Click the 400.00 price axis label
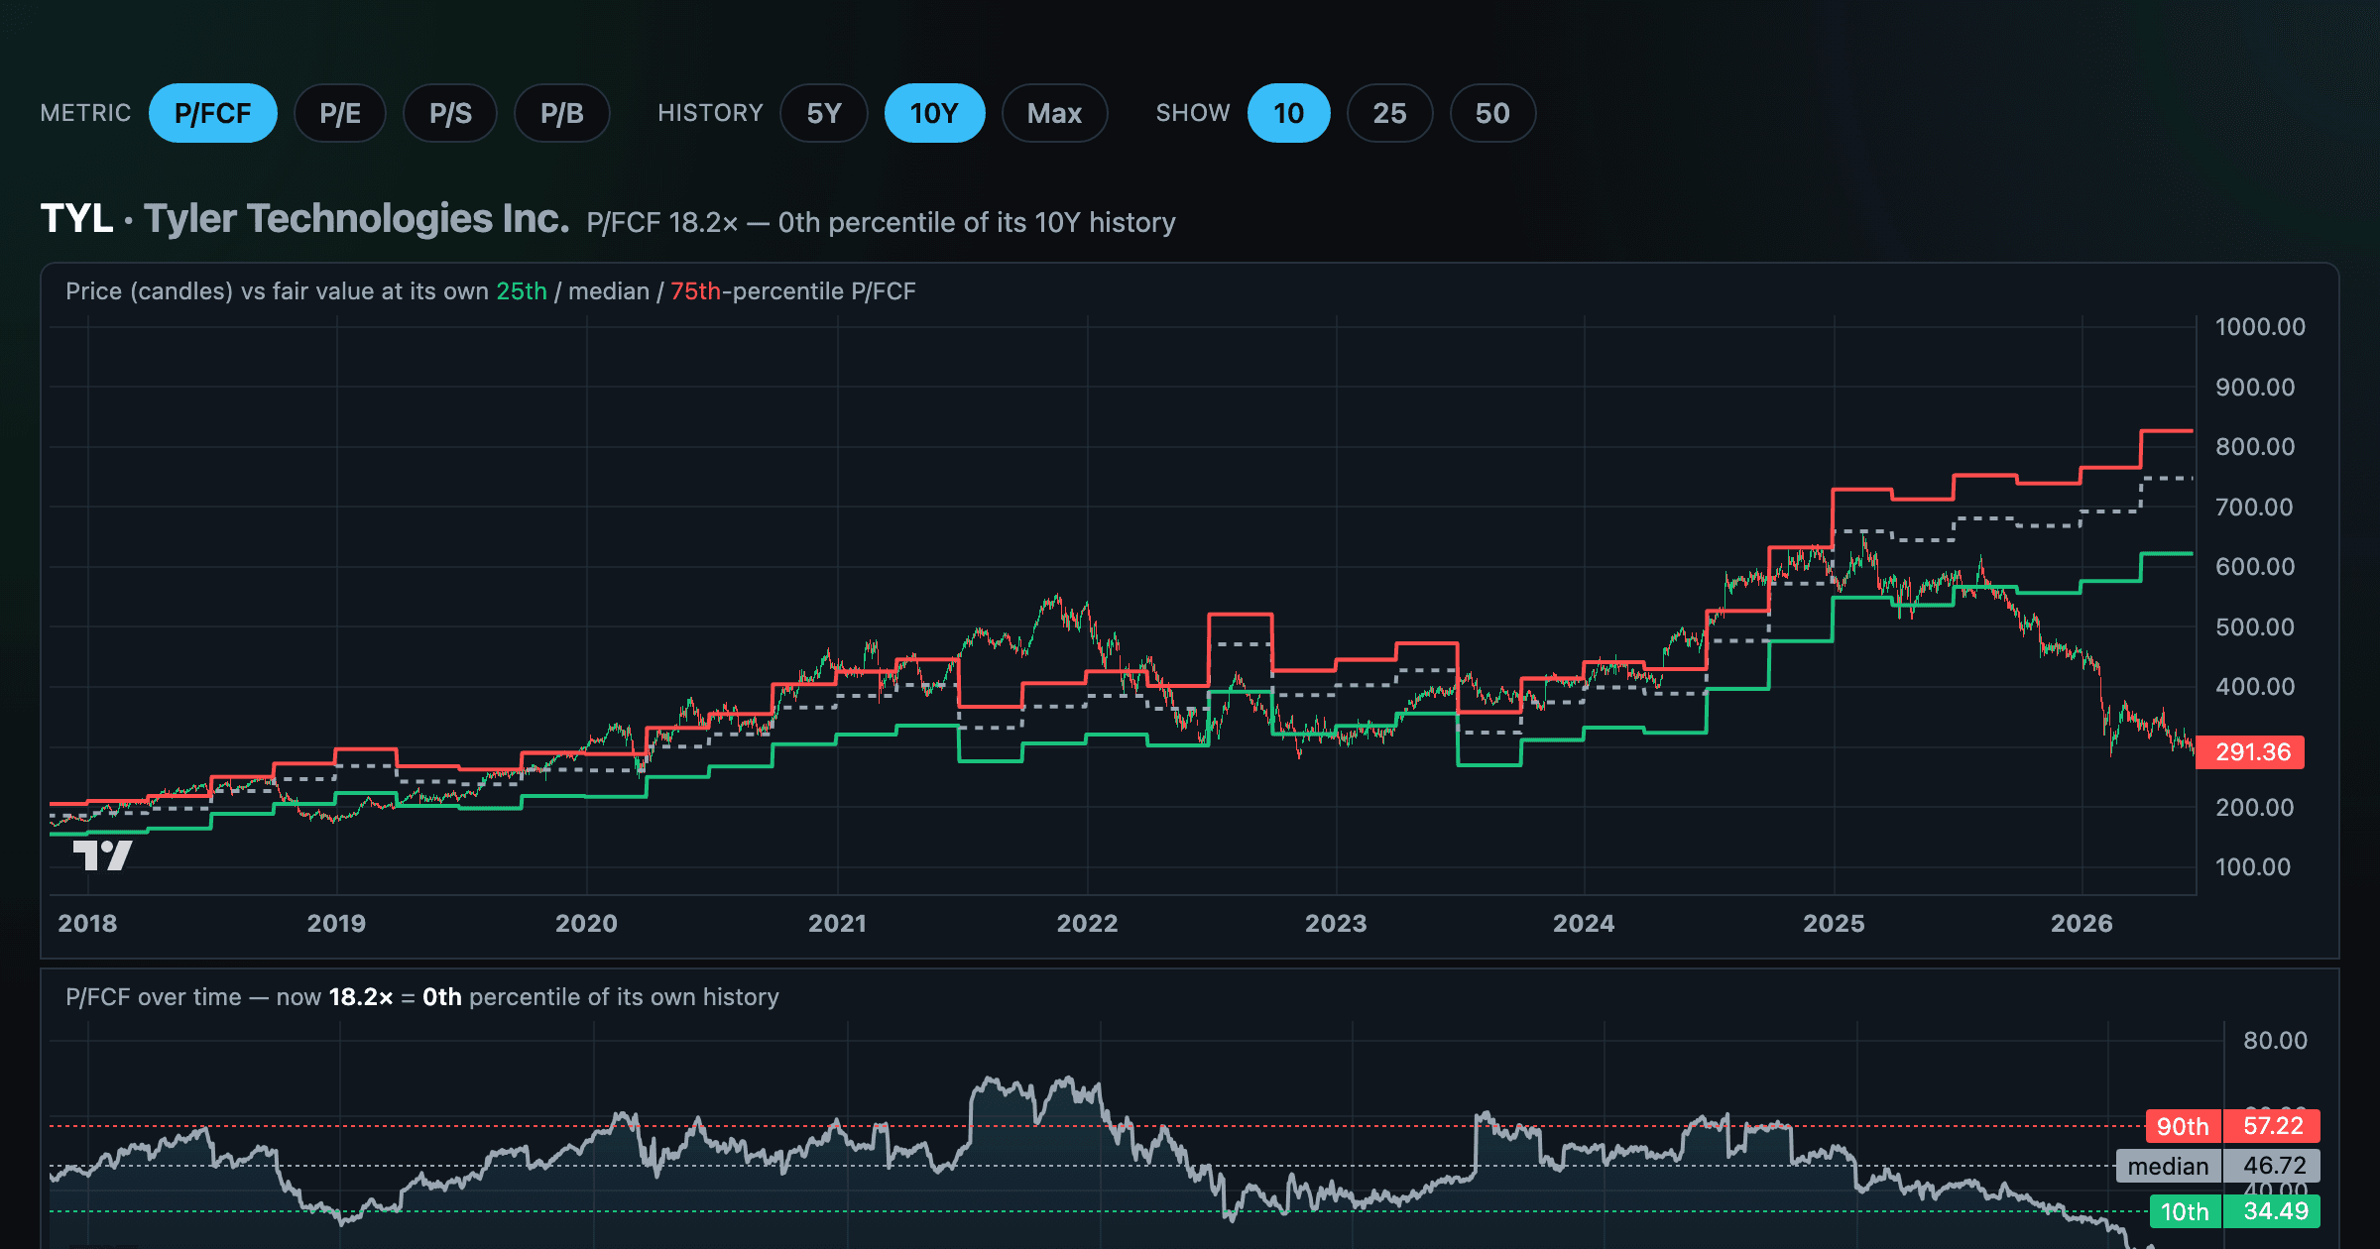Screen dimensions: 2380x1249 pos(2255,687)
